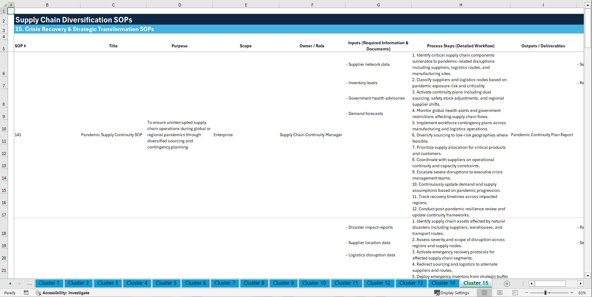This screenshot has width=592, height=297.
Task: Open the Cluster 6 sheet tab
Action: point(195,283)
